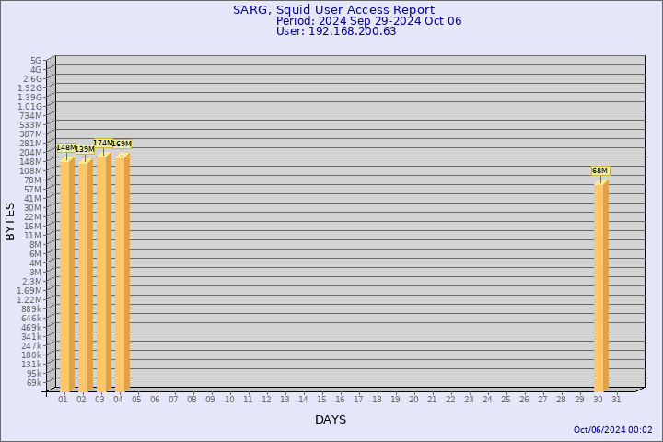Select day 31 on the days axis
The image size is (663, 442).
(616, 399)
